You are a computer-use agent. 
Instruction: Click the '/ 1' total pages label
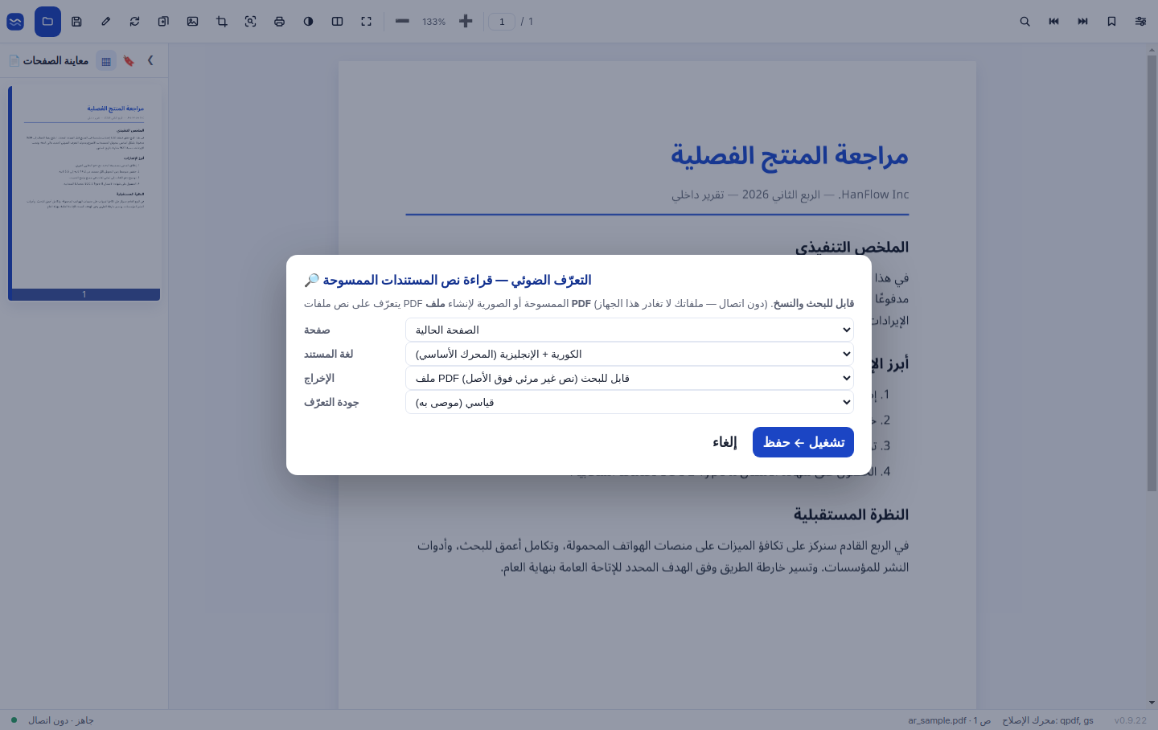pos(527,22)
